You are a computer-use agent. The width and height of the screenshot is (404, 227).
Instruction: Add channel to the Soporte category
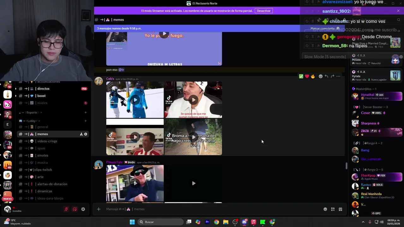point(86,113)
